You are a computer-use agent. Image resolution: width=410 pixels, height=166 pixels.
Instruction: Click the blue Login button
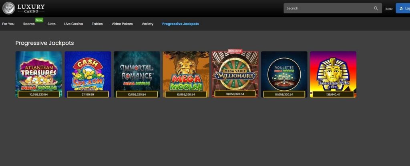pyautogui.click(x=403, y=8)
